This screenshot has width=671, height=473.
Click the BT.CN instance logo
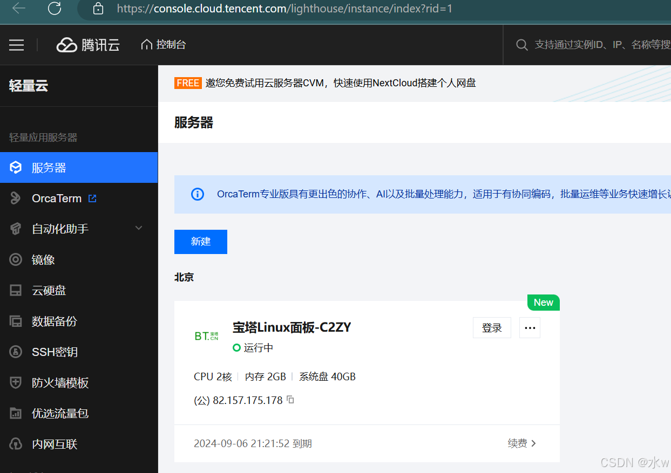(x=207, y=336)
